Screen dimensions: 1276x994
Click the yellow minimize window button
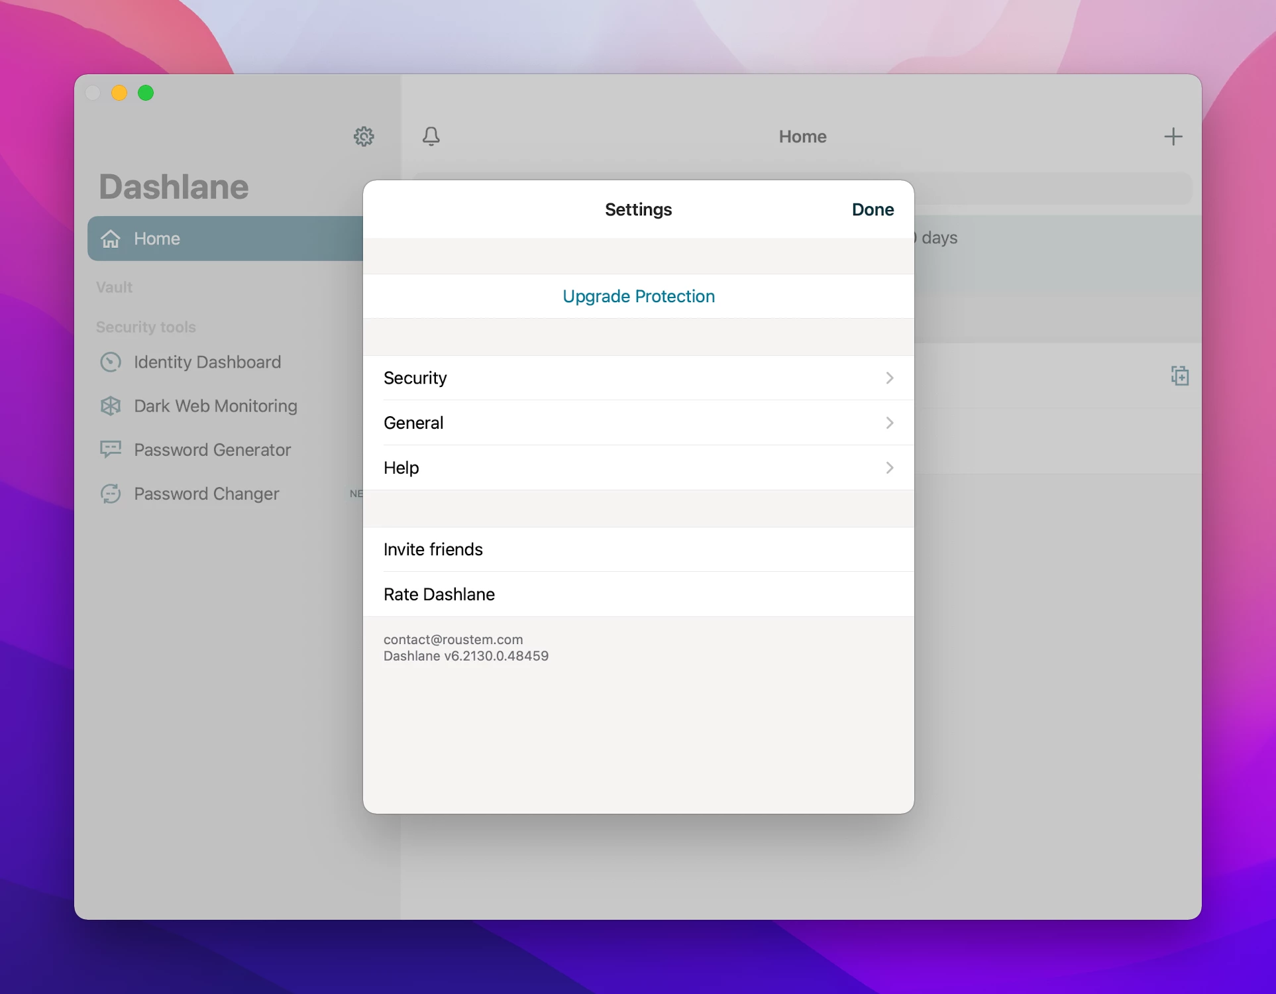coord(119,93)
